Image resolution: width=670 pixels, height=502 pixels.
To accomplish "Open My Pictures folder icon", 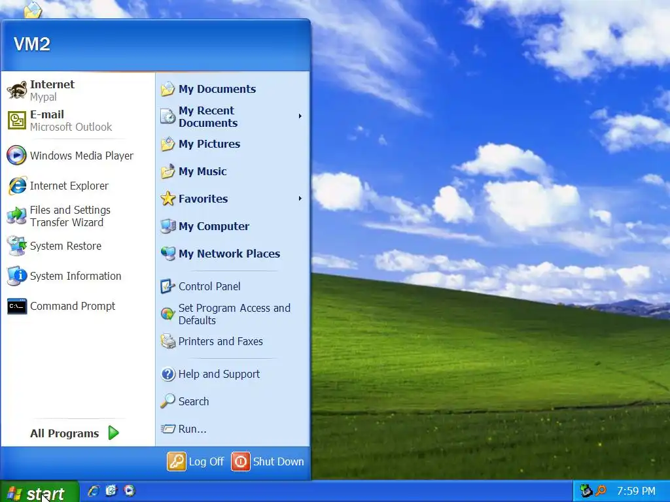I will tap(168, 144).
